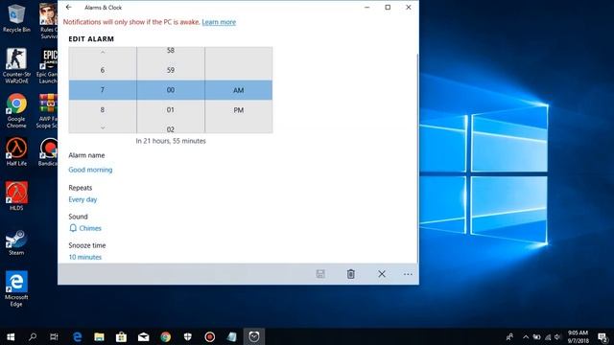The image size is (614, 345).
Task: Select minute 58 in the picker
Action: (171, 51)
